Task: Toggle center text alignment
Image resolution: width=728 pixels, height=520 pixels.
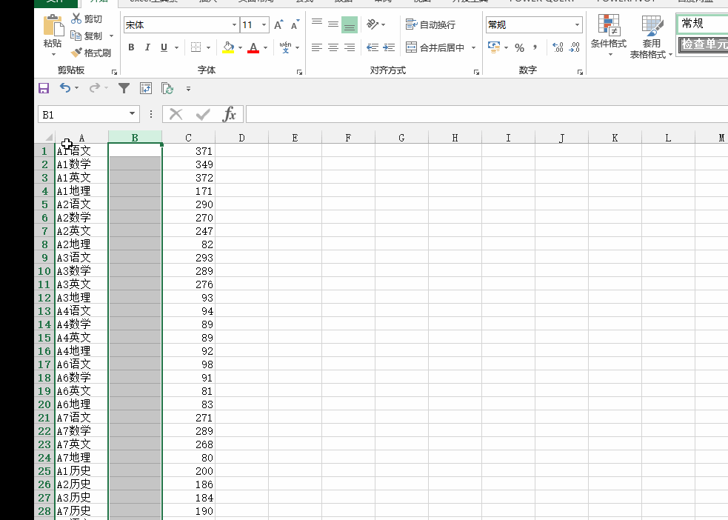Action: point(333,47)
